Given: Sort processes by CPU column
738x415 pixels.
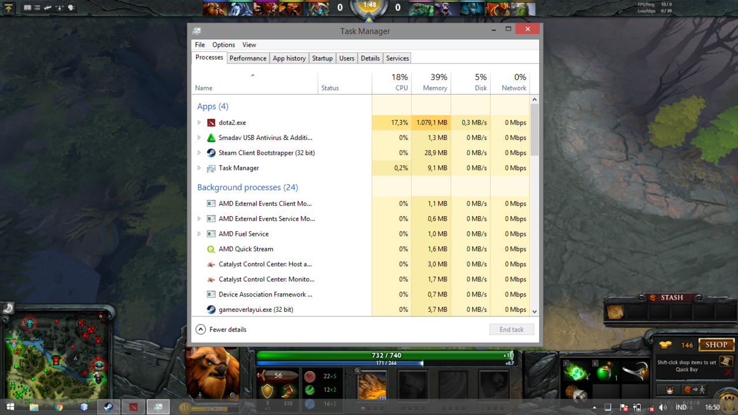Looking at the screenshot, I should 391,82.
